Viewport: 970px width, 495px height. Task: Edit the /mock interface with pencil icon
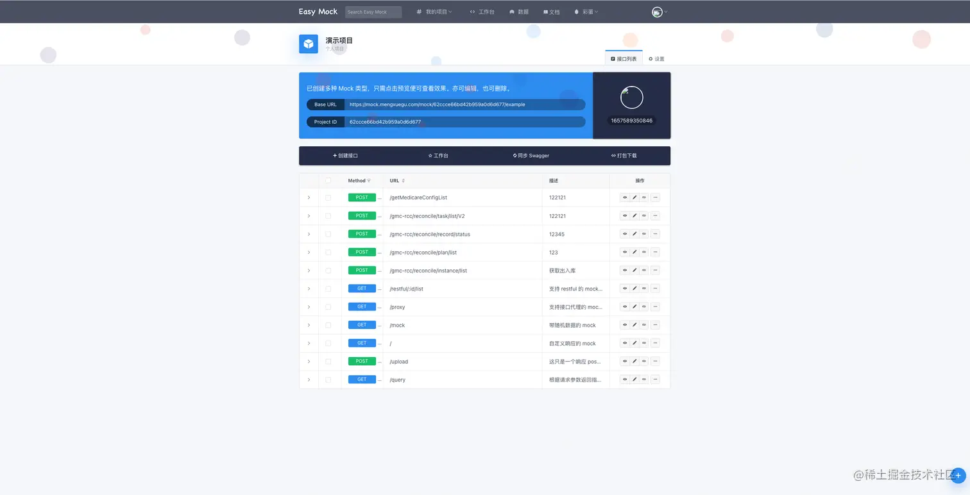click(634, 325)
